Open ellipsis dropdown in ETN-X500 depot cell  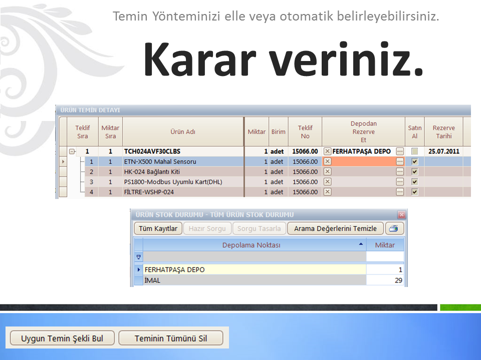point(399,161)
